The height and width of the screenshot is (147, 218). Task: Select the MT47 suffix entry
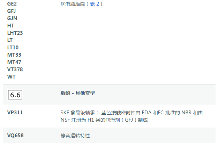(14, 62)
